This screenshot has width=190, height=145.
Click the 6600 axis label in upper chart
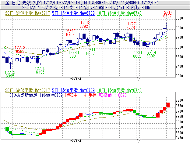179,47
